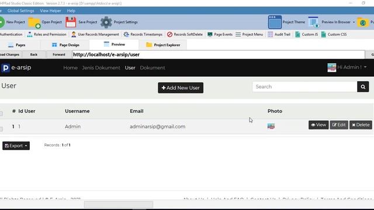This screenshot has height=210, width=374.
Task: Open Audit Trail tool
Action: click(279, 34)
